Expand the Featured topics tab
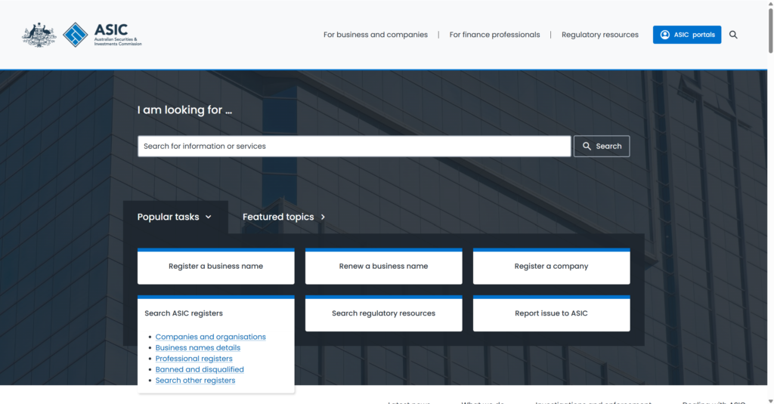This screenshot has height=404, width=774. 284,217
